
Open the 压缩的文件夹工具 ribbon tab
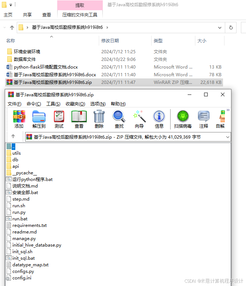tap(80, 15)
